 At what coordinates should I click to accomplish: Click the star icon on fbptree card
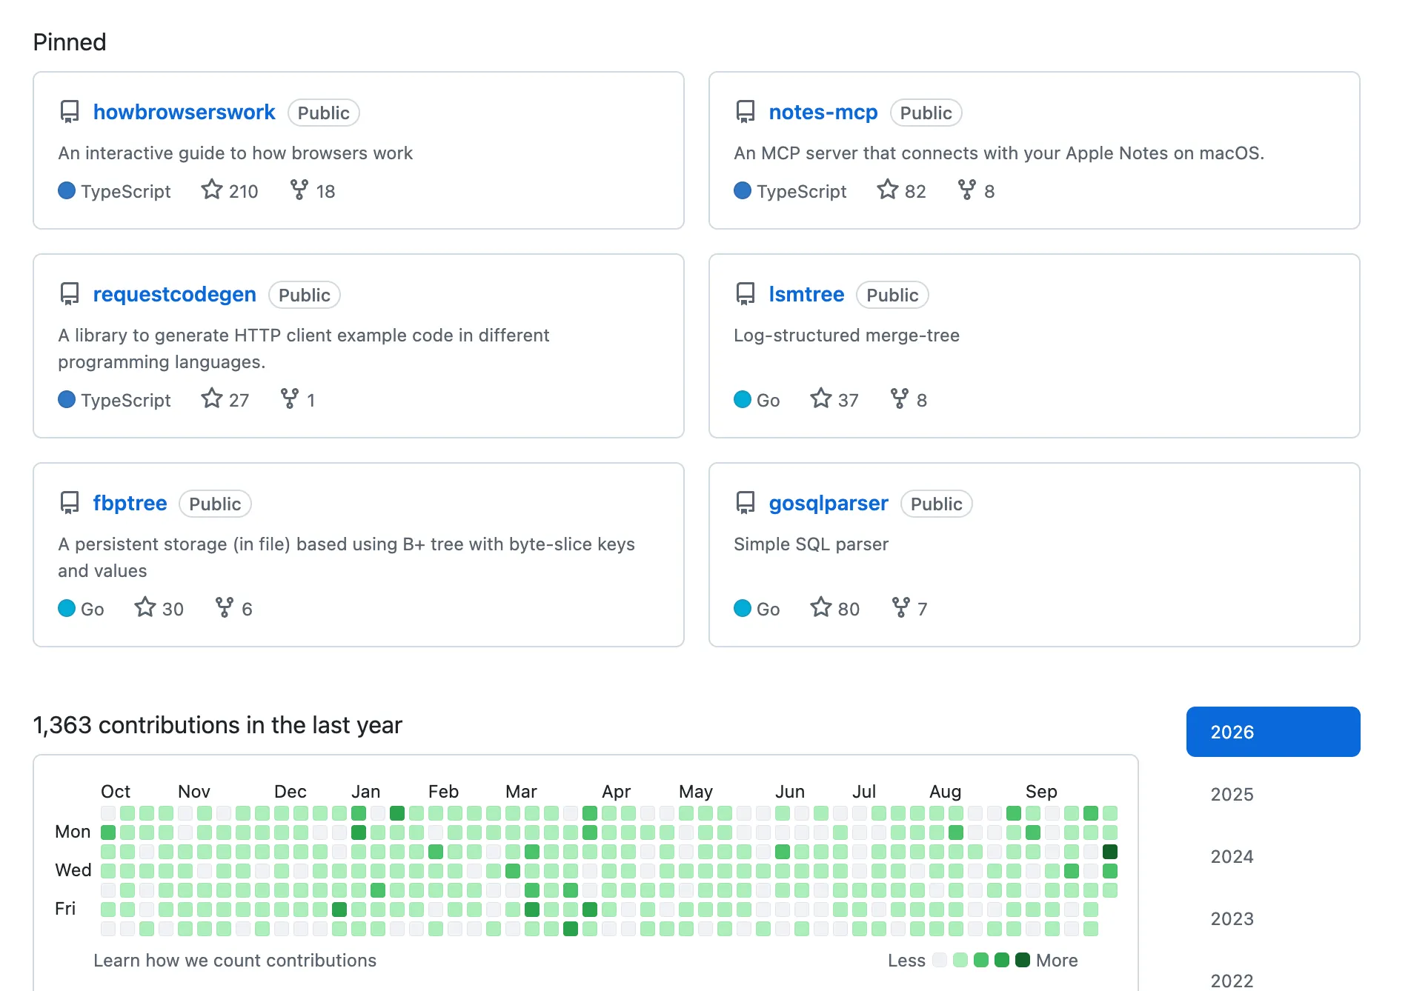click(145, 607)
